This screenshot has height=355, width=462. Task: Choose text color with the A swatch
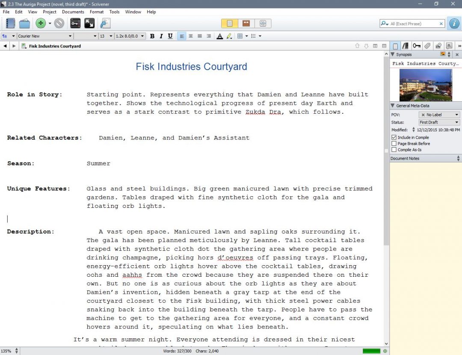(x=219, y=36)
